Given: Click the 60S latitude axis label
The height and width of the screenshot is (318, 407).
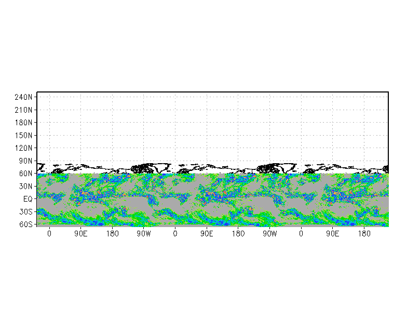Looking at the screenshot, I should pos(26,224).
